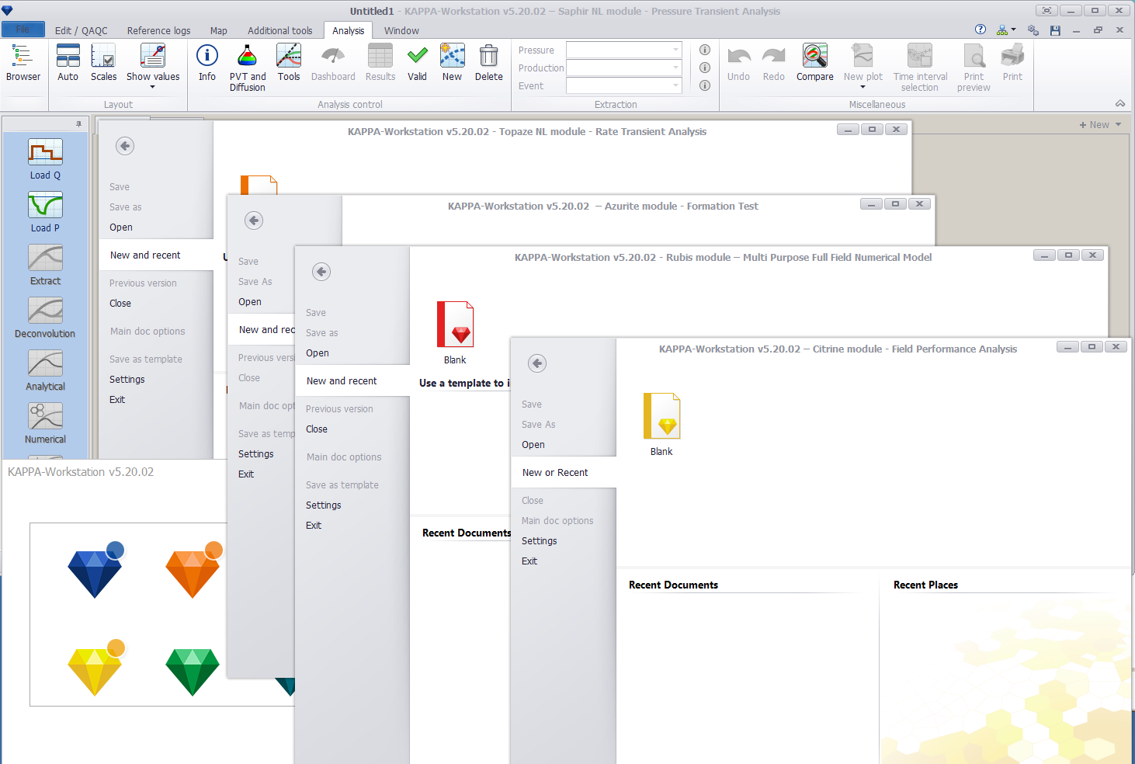Select Deconvolution in side panel

[x=45, y=318]
